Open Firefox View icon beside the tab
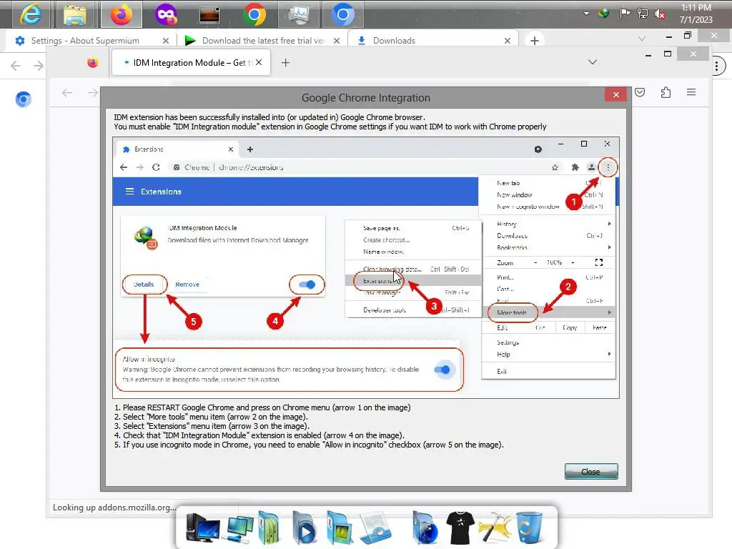 (x=93, y=63)
